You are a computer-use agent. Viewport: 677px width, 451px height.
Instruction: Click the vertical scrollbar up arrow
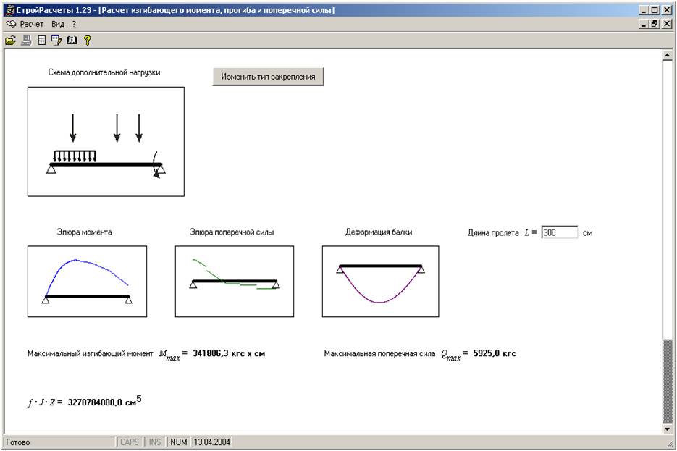tap(667, 55)
